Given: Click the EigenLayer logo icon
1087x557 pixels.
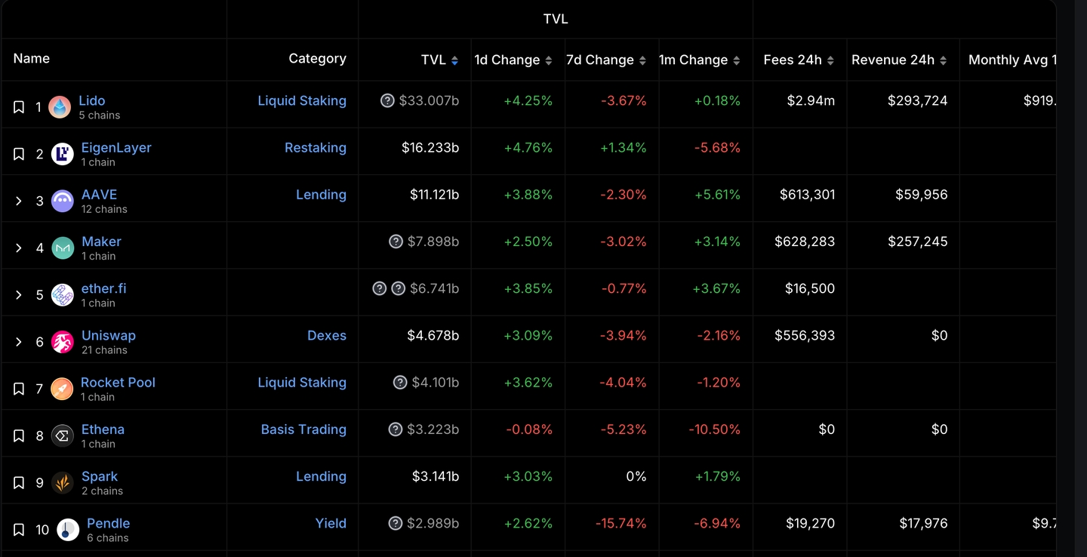Looking at the screenshot, I should (62, 154).
